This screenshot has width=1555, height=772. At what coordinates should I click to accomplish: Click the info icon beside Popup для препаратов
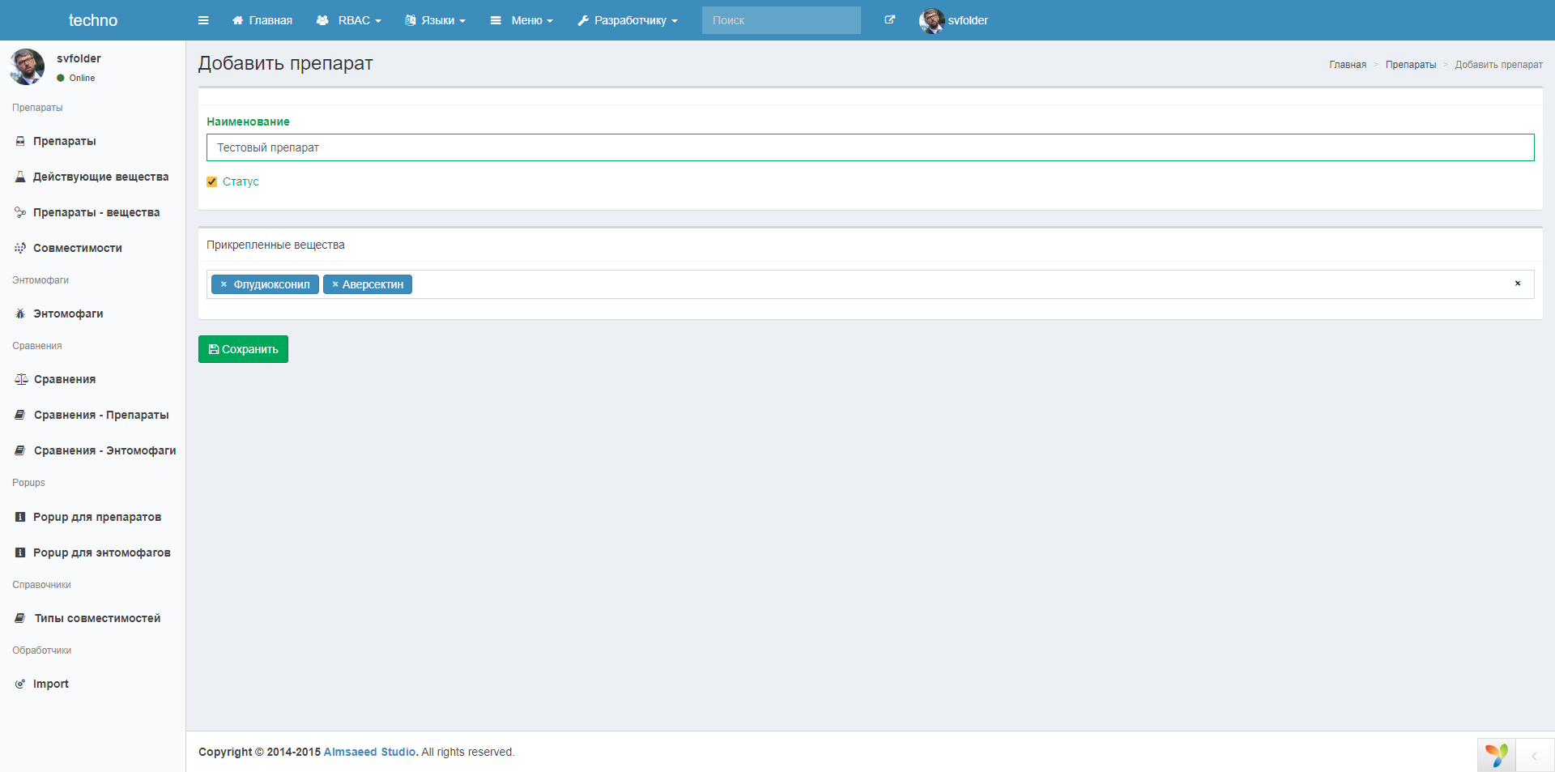pyautogui.click(x=20, y=517)
